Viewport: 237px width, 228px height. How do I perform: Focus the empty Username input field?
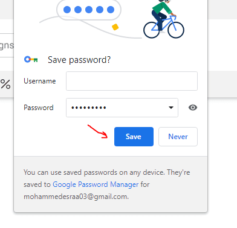(x=132, y=81)
